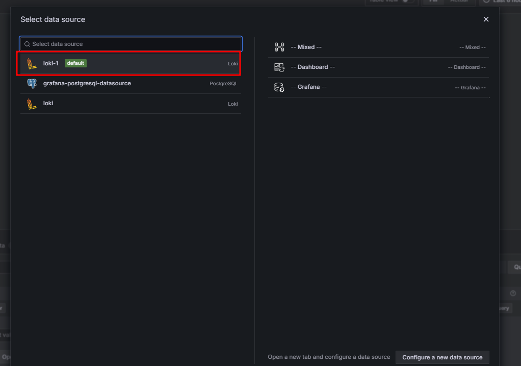This screenshot has width=521, height=366.
Task: Click the PostgreSQL type label
Action: point(224,84)
